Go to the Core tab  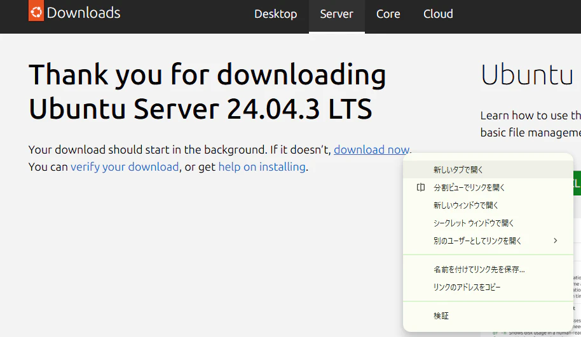pyautogui.click(x=388, y=14)
